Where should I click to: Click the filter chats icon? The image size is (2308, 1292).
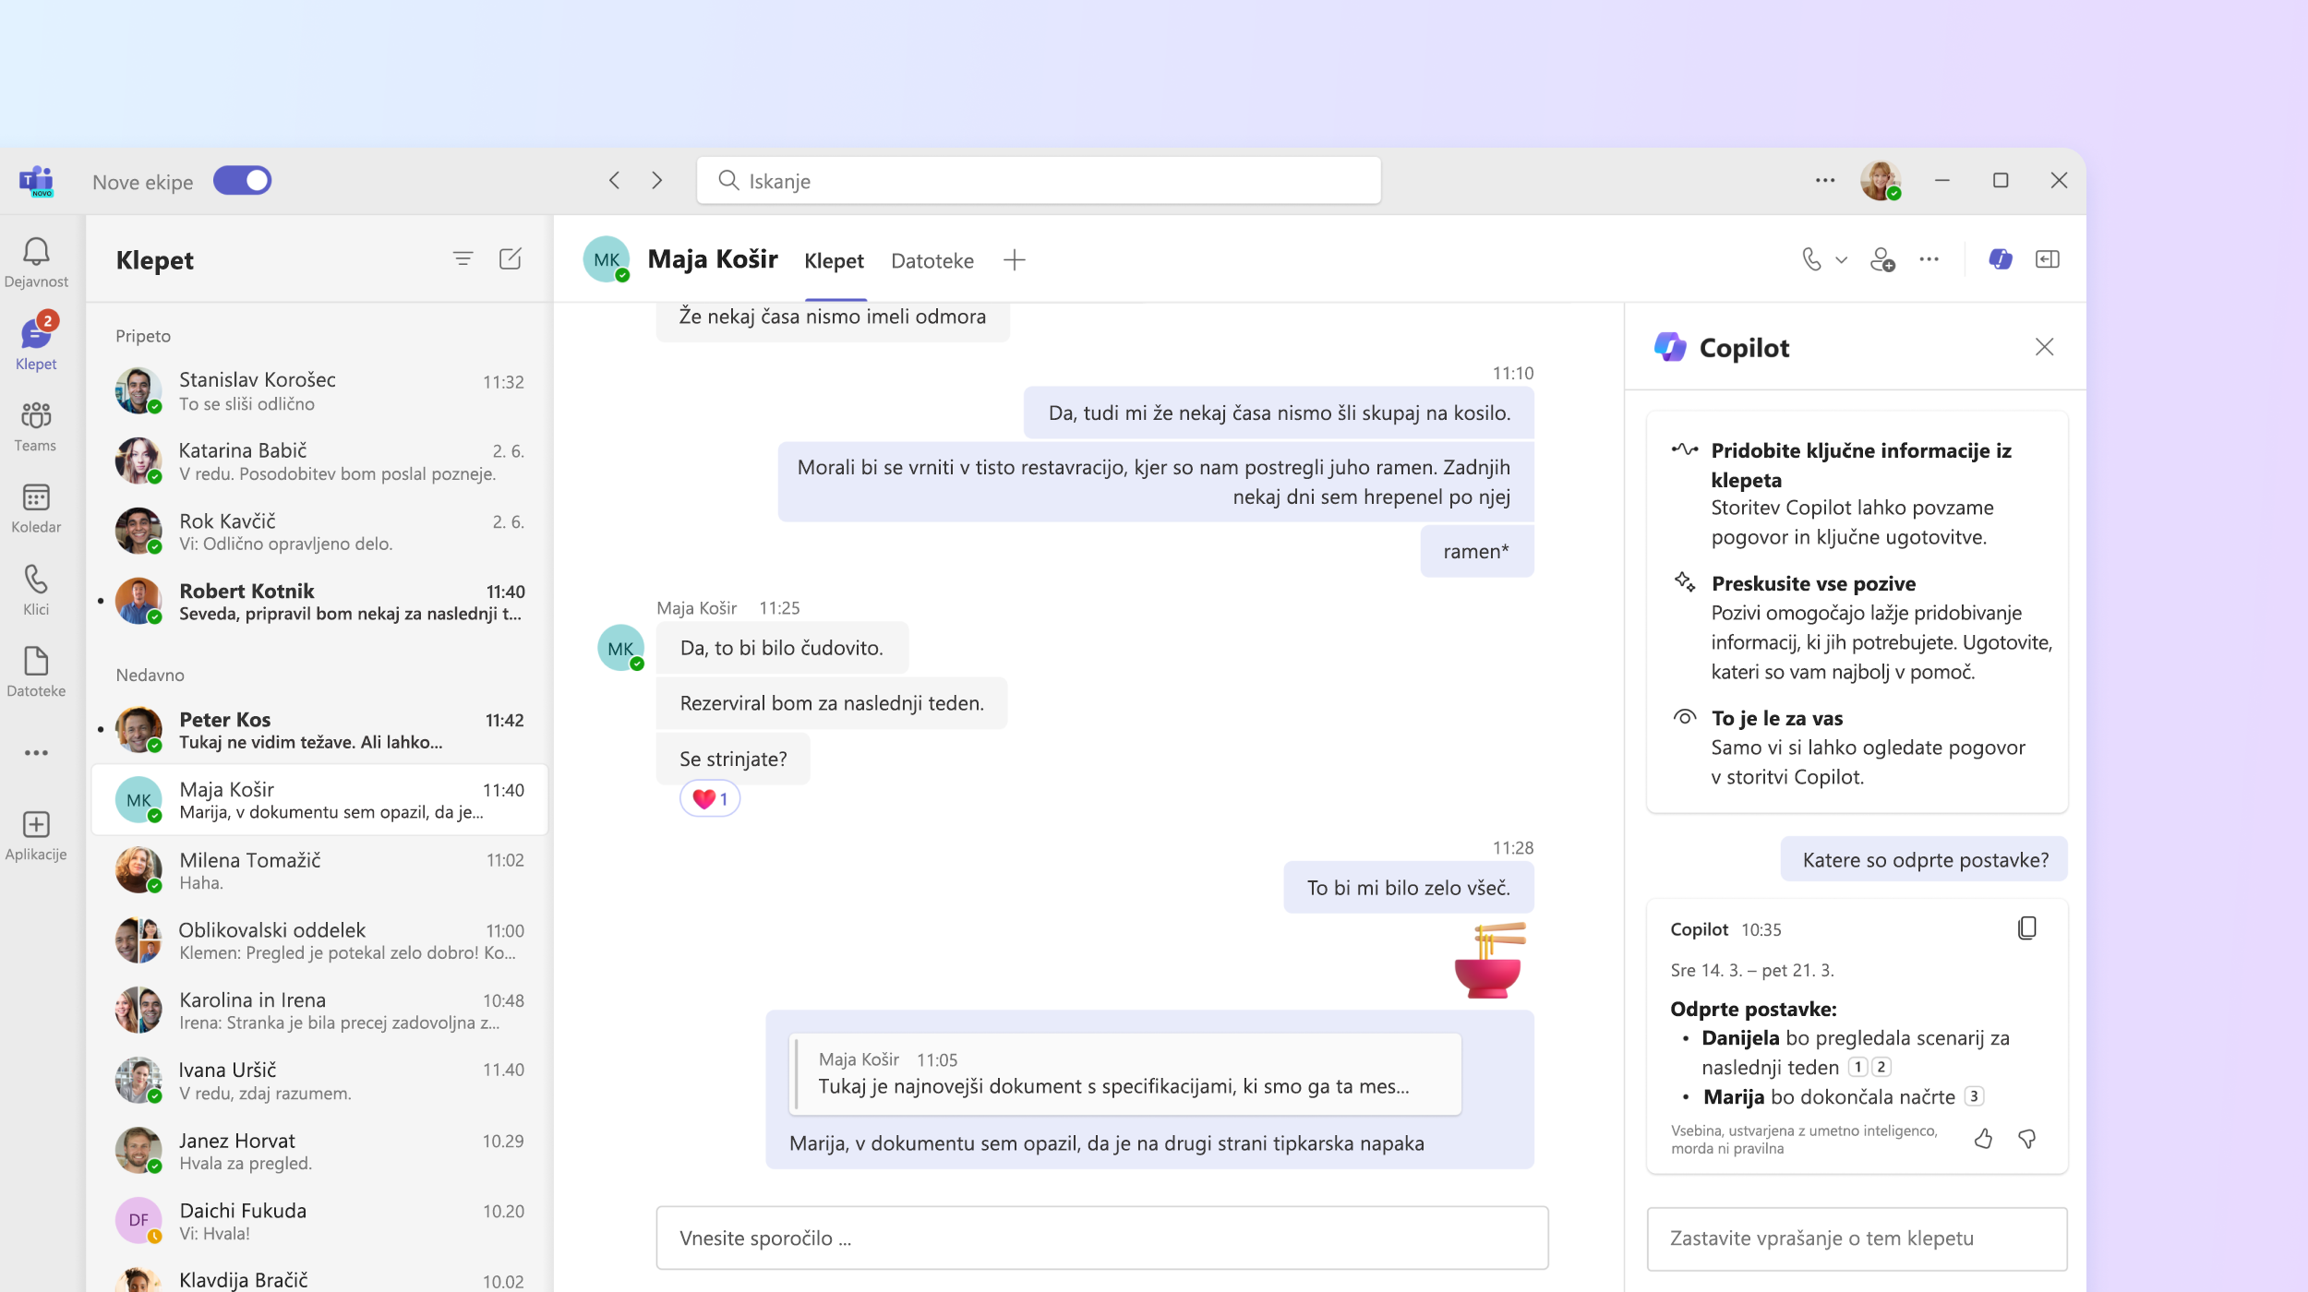[462, 258]
